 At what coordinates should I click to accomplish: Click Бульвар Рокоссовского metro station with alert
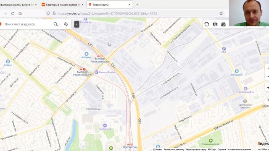point(82,69)
